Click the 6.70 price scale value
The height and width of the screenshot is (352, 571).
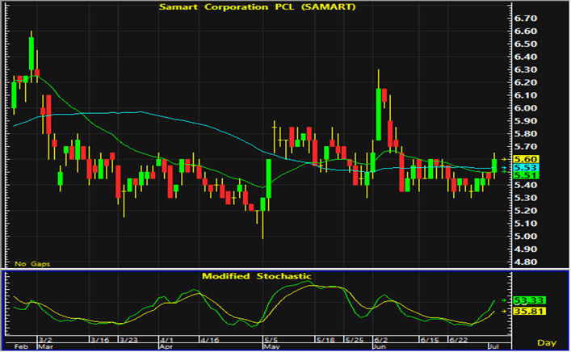[526, 19]
